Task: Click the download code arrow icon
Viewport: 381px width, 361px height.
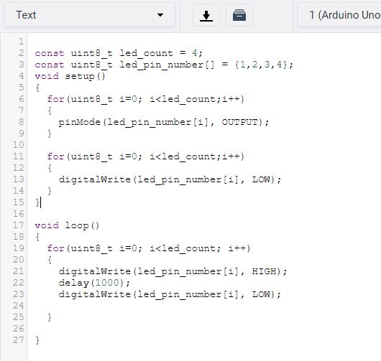Action: 206,15
